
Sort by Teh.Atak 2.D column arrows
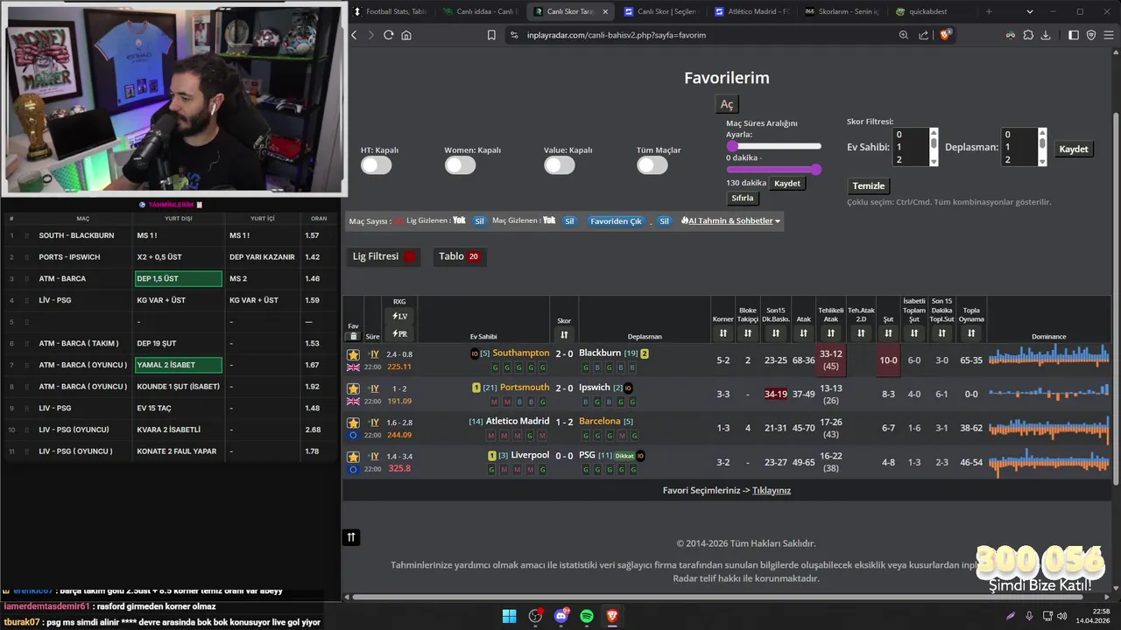click(861, 333)
